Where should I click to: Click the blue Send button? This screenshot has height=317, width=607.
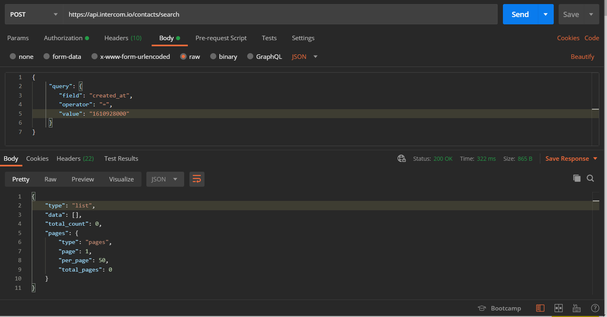click(520, 15)
